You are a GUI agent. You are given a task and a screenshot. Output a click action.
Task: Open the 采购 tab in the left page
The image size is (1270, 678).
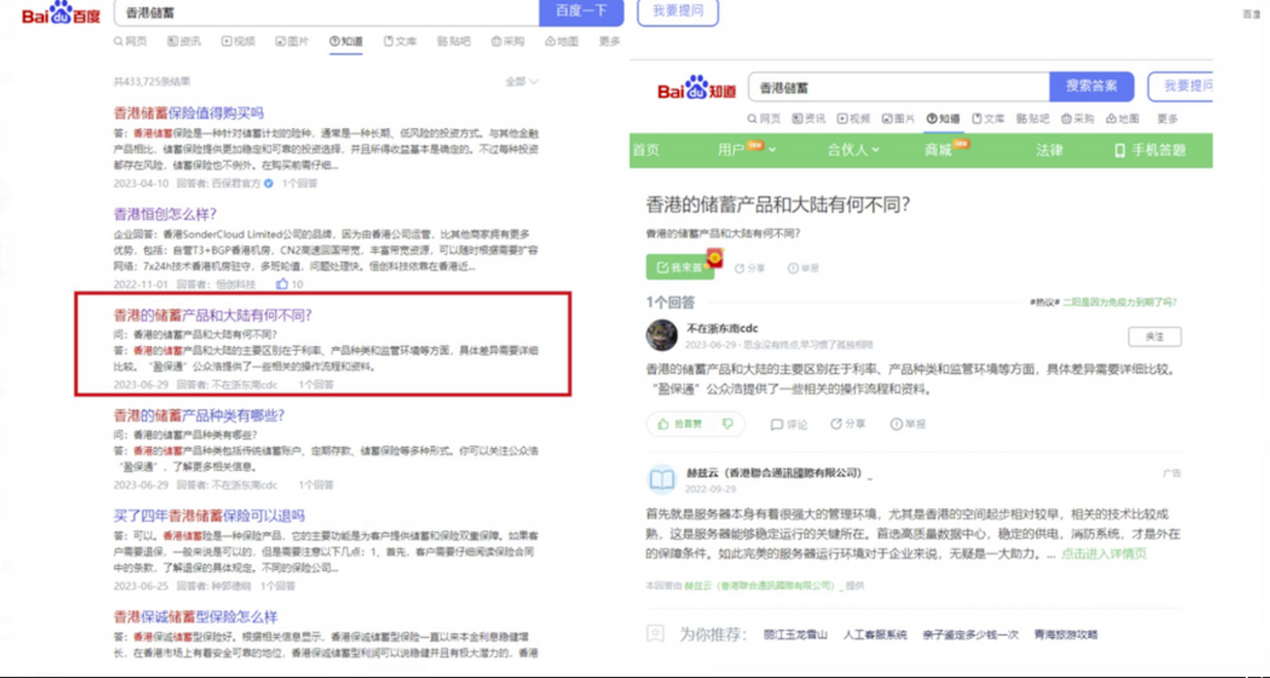click(507, 41)
